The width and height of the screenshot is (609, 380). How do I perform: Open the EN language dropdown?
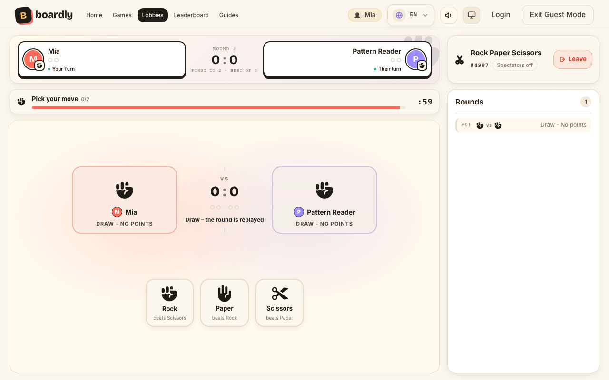click(411, 15)
